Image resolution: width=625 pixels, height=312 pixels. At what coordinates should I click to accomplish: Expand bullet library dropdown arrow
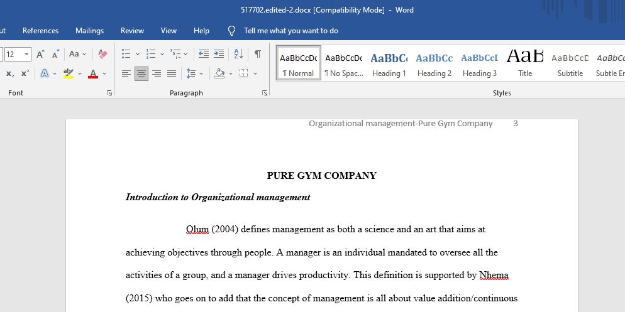point(138,54)
